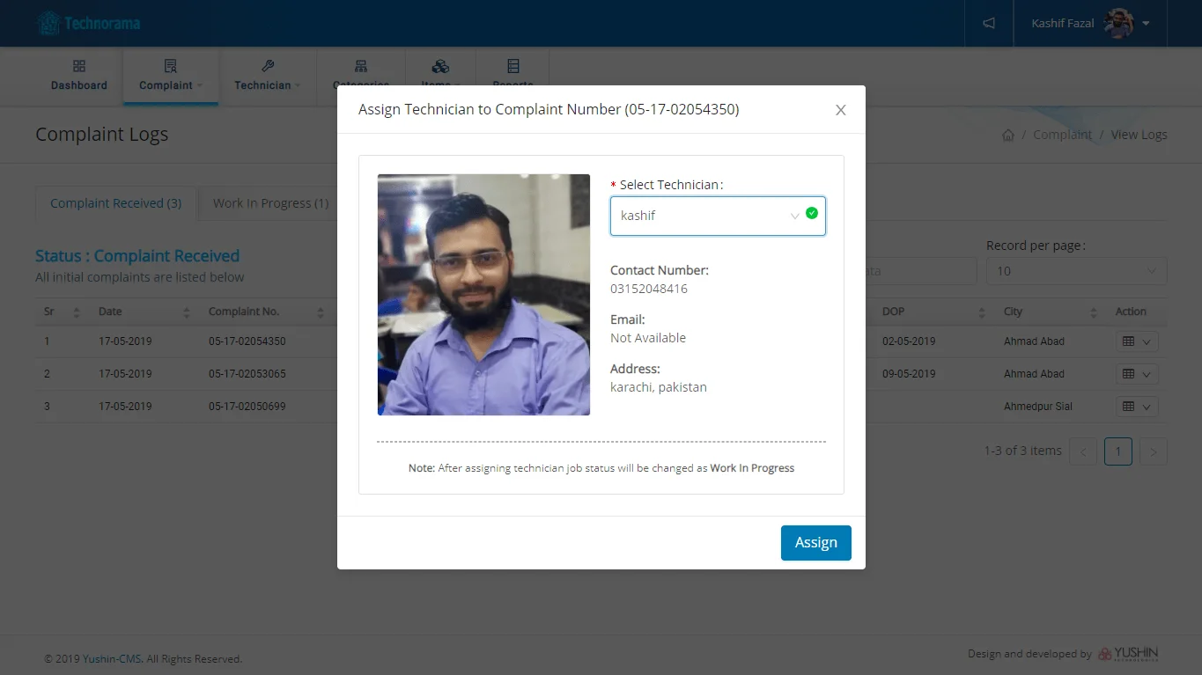This screenshot has height=675, width=1202.
Task: Switch to Complaint Received tab
Action: [115, 203]
